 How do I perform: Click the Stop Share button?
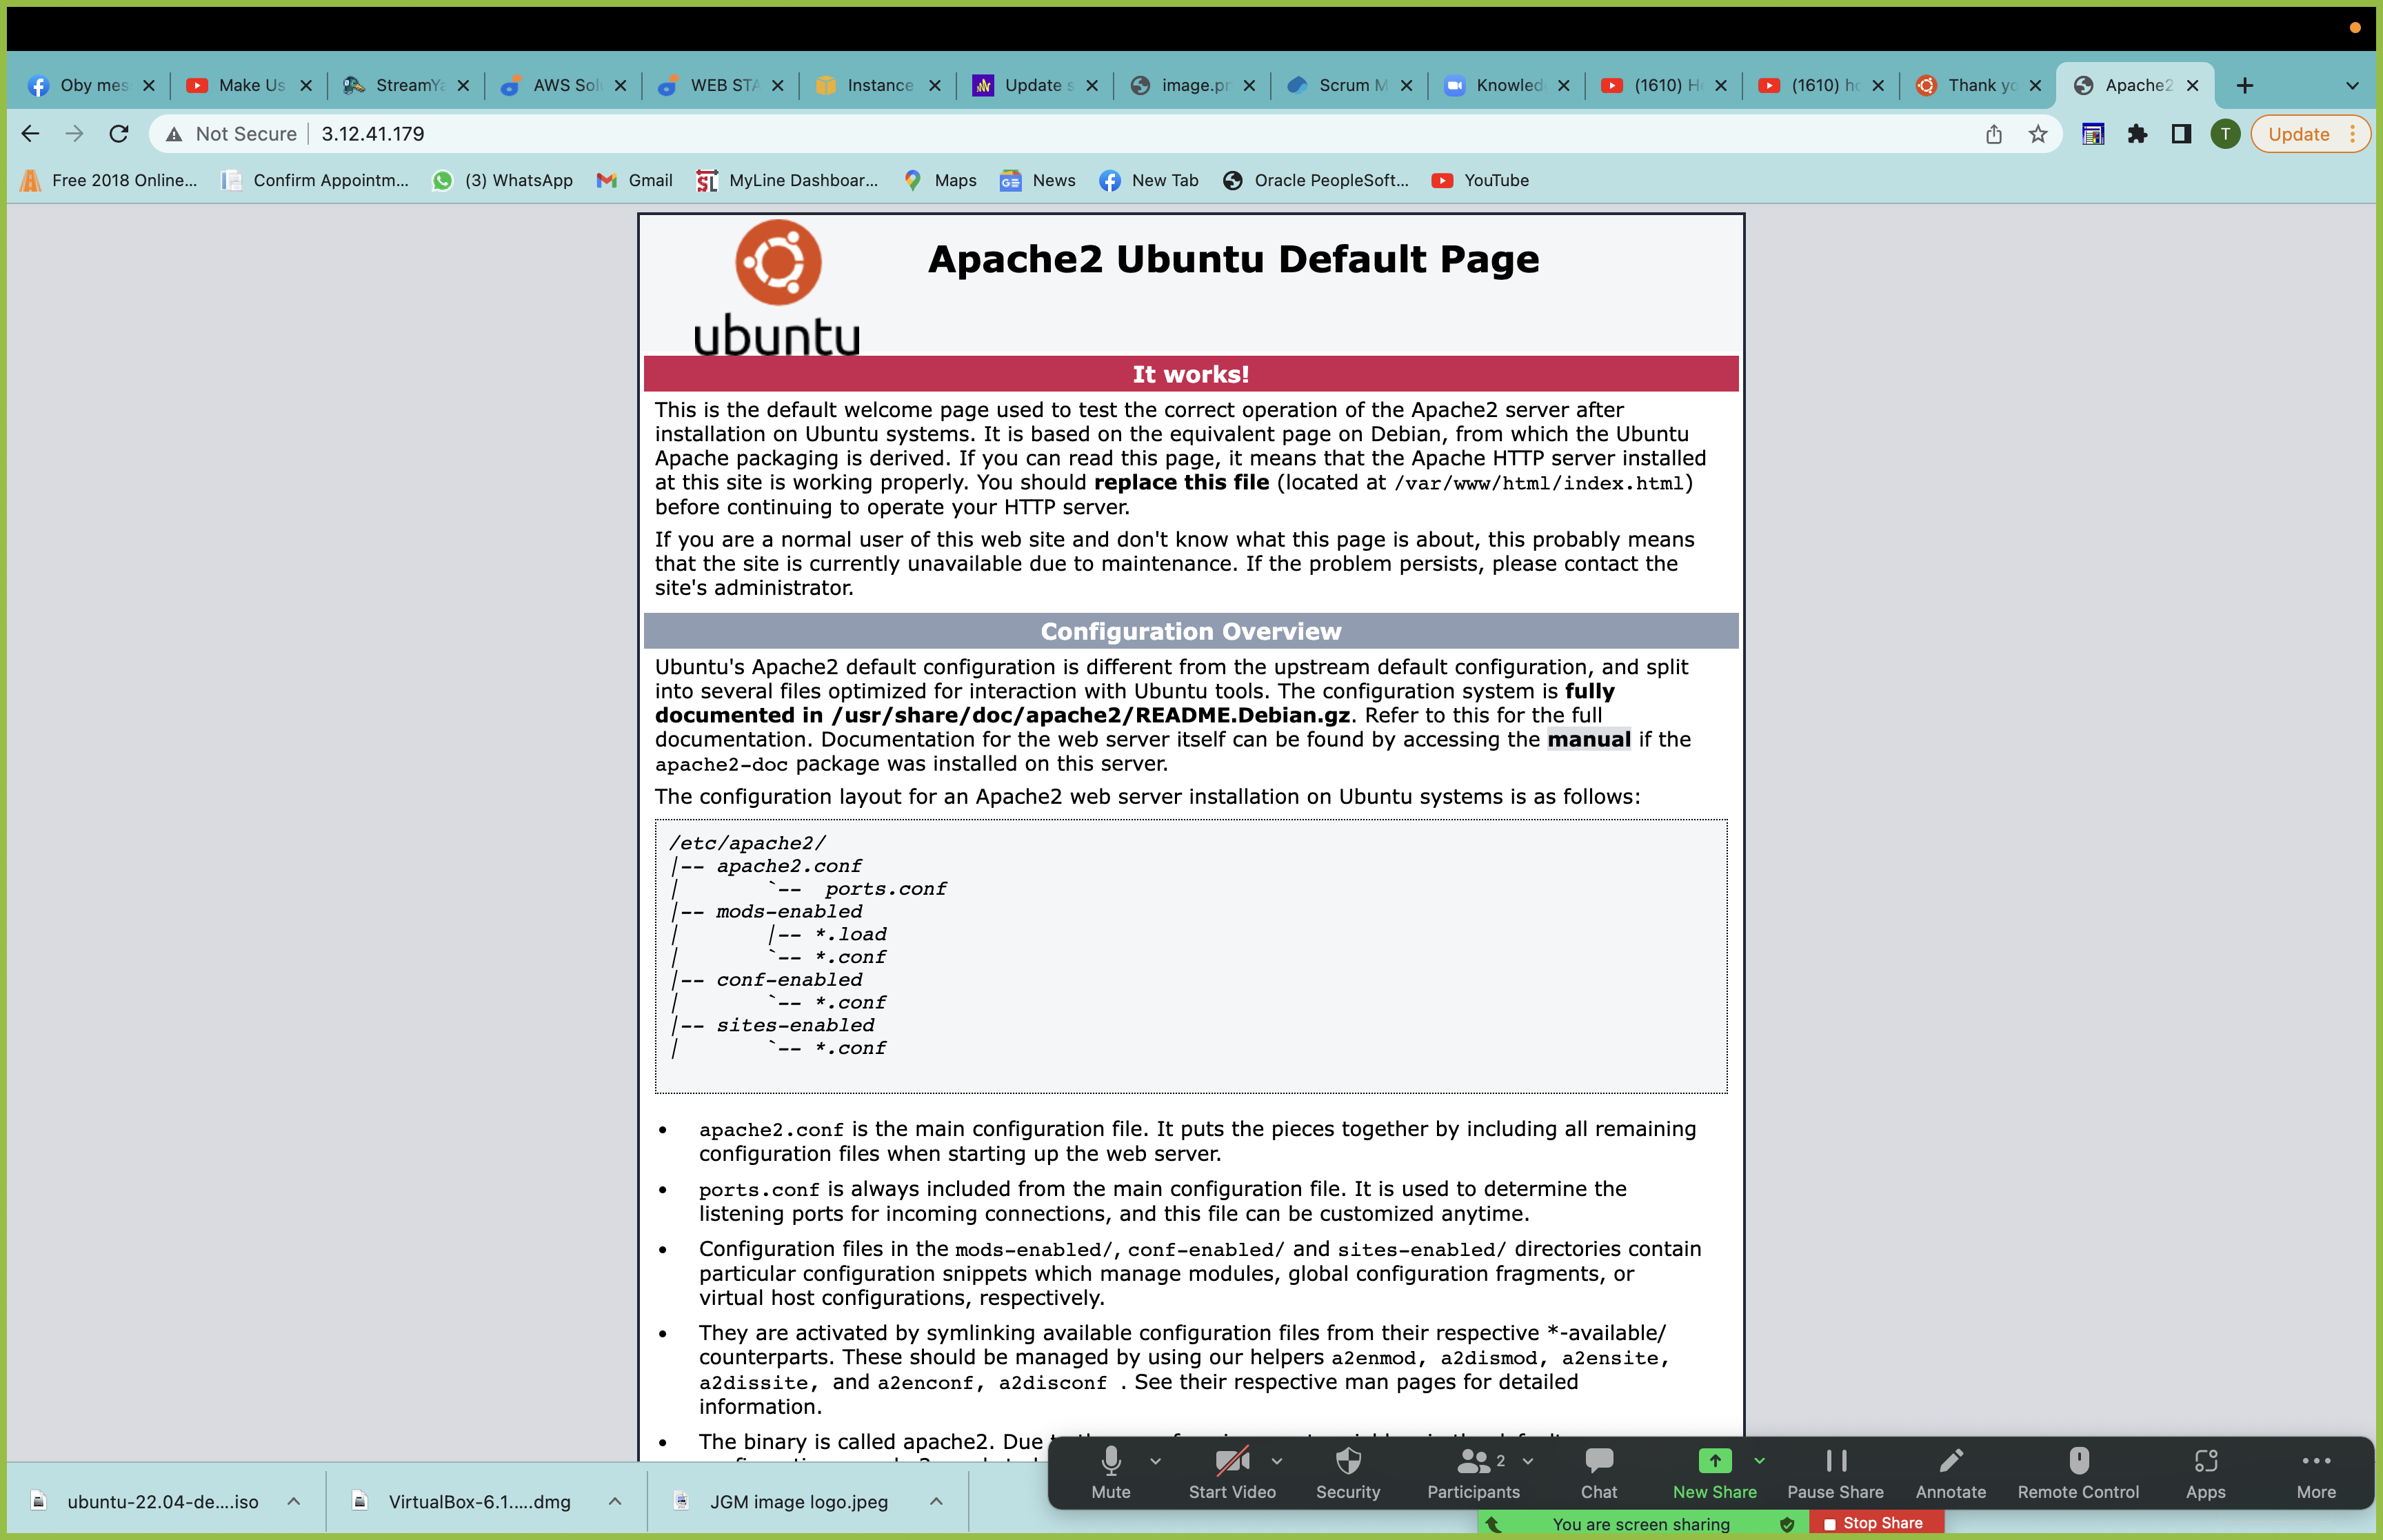(x=1873, y=1523)
